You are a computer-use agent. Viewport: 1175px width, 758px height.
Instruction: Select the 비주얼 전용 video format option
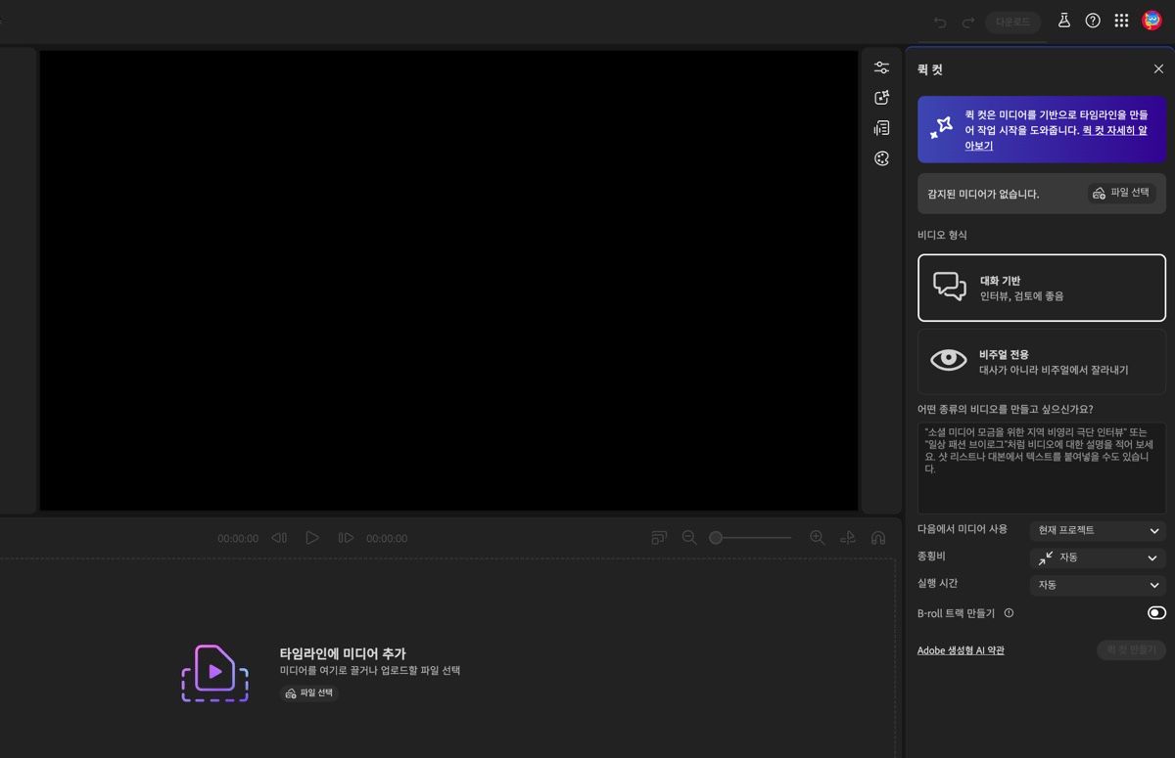pyautogui.click(x=1042, y=361)
